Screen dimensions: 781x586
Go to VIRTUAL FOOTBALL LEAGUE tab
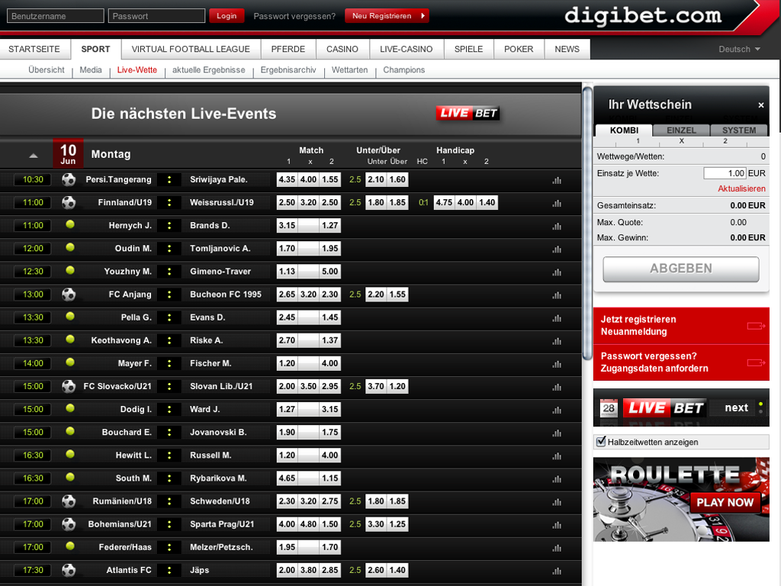[x=191, y=50]
